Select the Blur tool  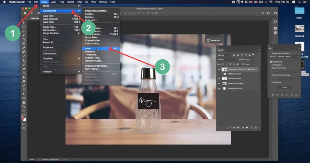click(24, 77)
